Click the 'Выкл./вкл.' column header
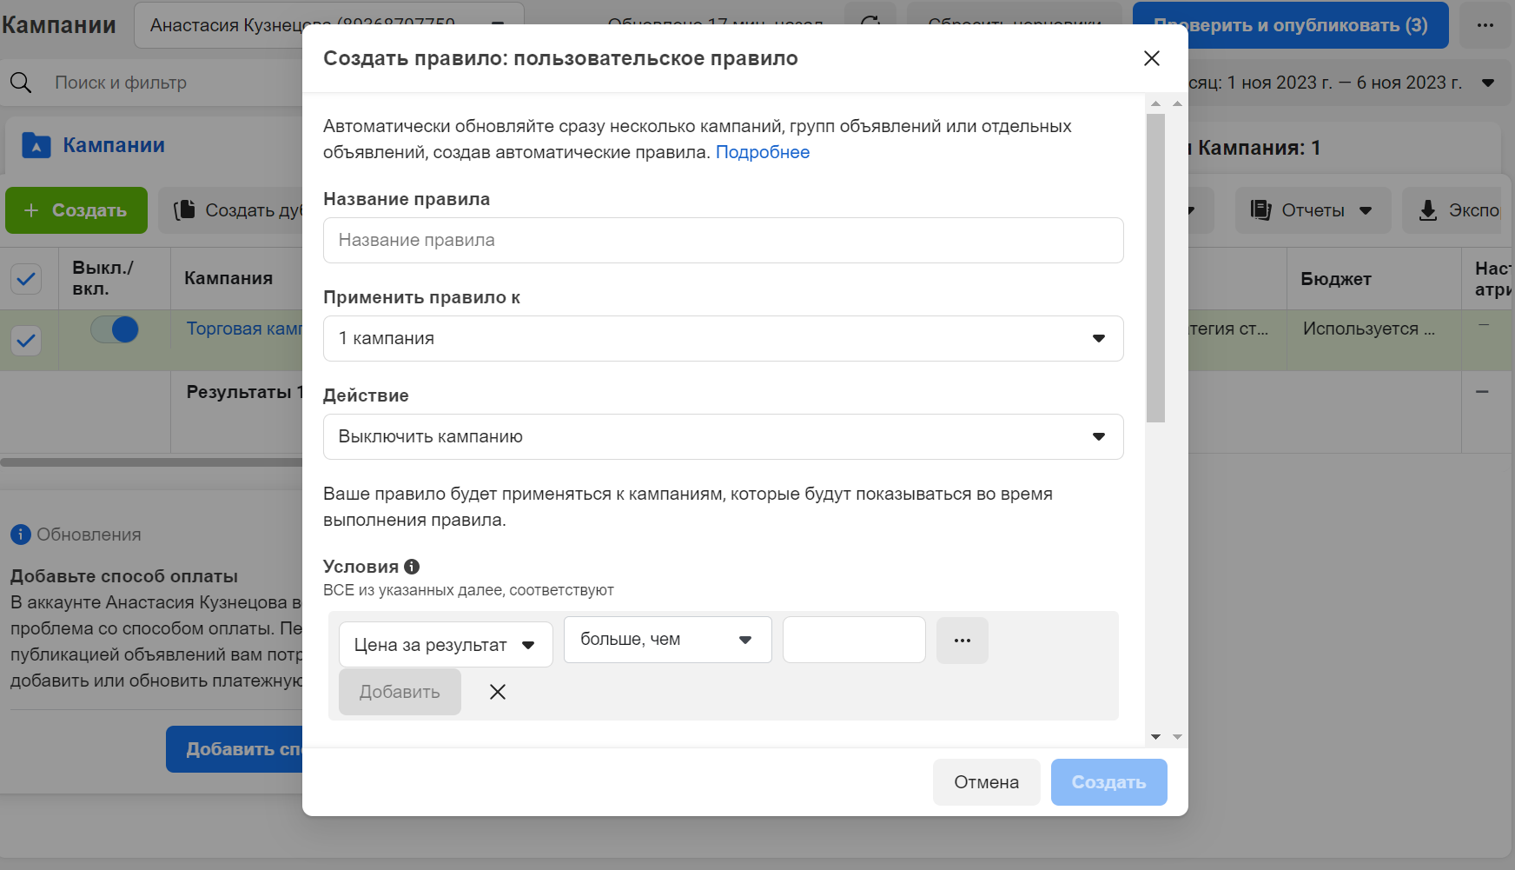 coord(103,278)
